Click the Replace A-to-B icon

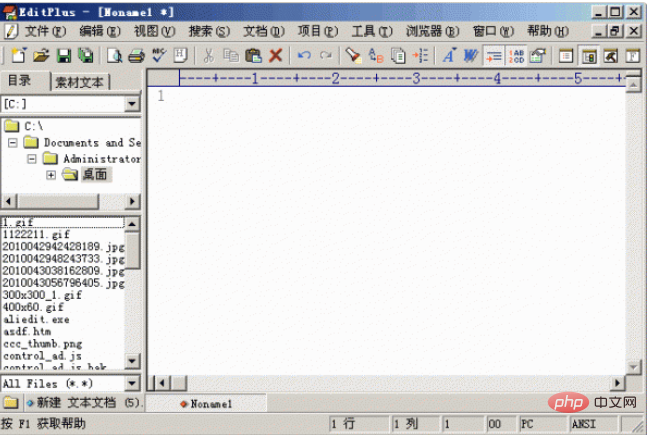tap(376, 55)
